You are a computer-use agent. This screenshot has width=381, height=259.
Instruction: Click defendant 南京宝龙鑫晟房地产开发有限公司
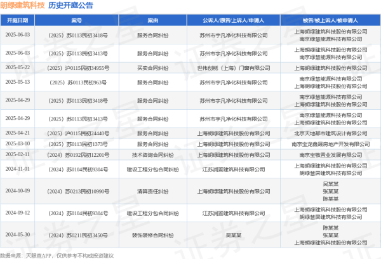tap(331, 144)
